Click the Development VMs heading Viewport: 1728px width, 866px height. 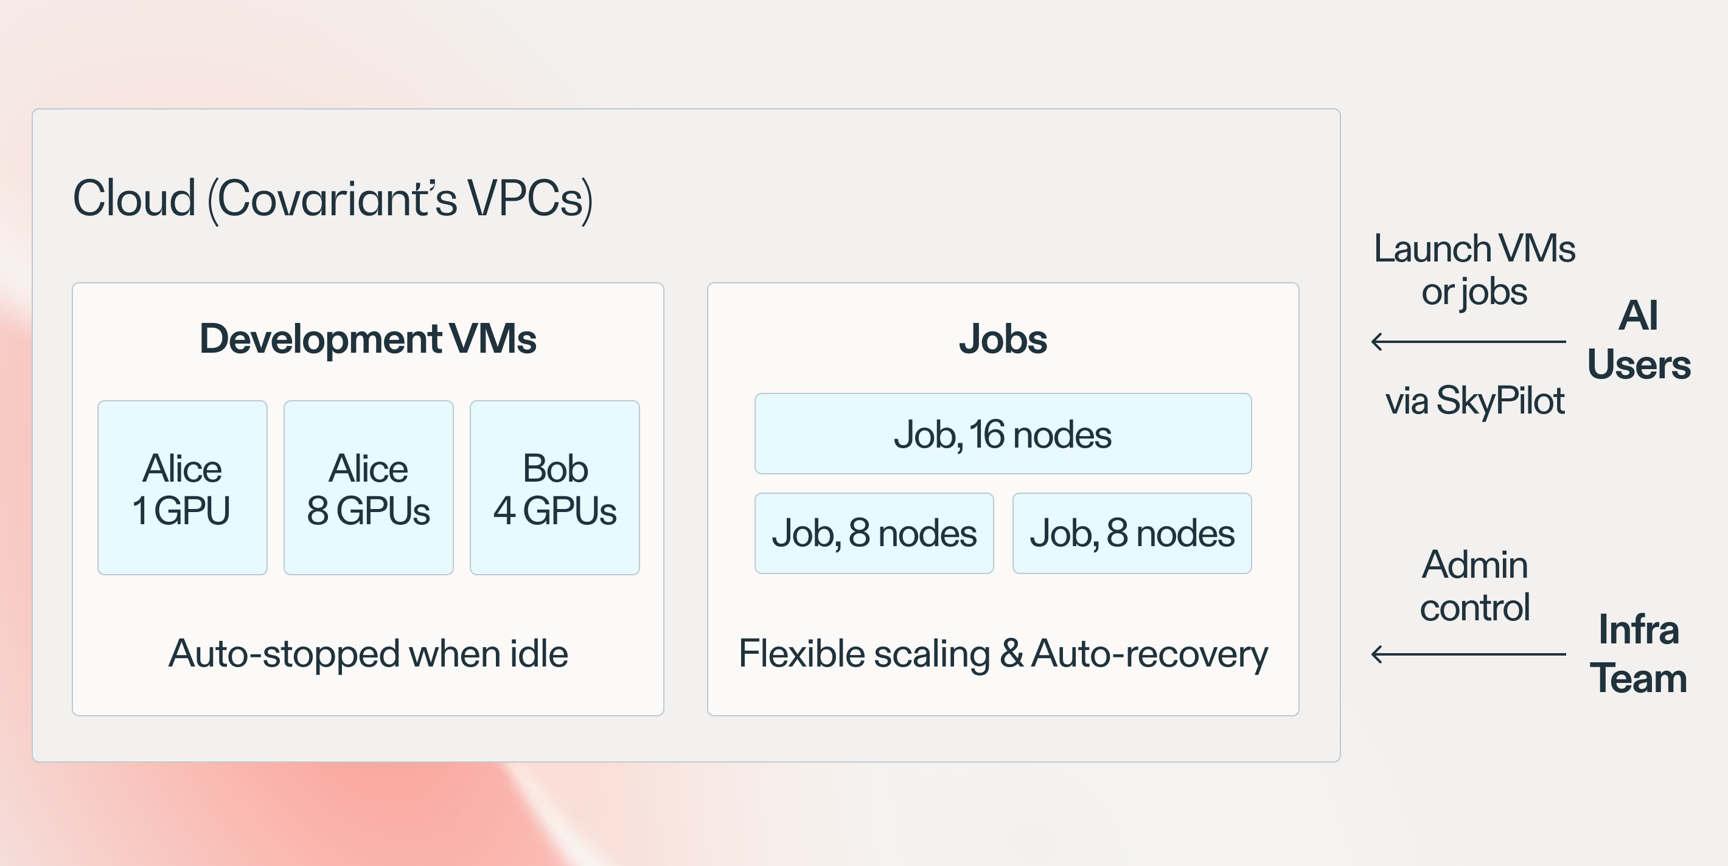(368, 339)
